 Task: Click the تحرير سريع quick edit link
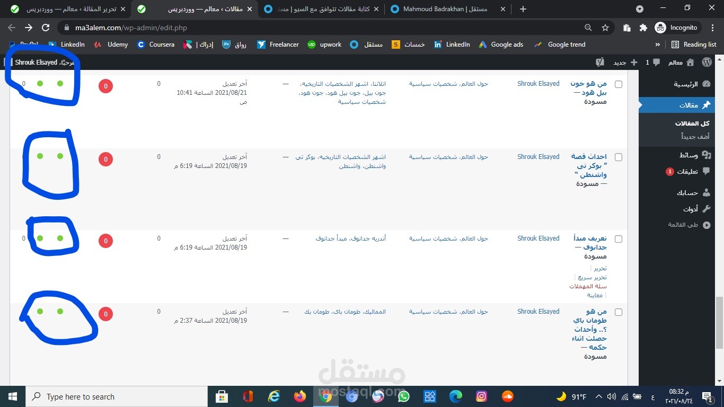pos(592,277)
